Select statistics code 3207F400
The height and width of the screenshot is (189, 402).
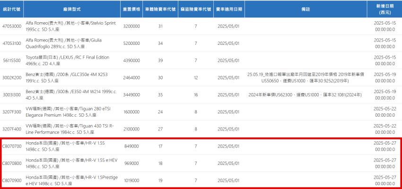click(12, 129)
